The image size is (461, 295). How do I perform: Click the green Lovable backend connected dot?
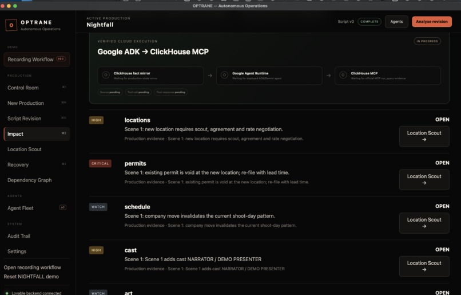(7, 293)
